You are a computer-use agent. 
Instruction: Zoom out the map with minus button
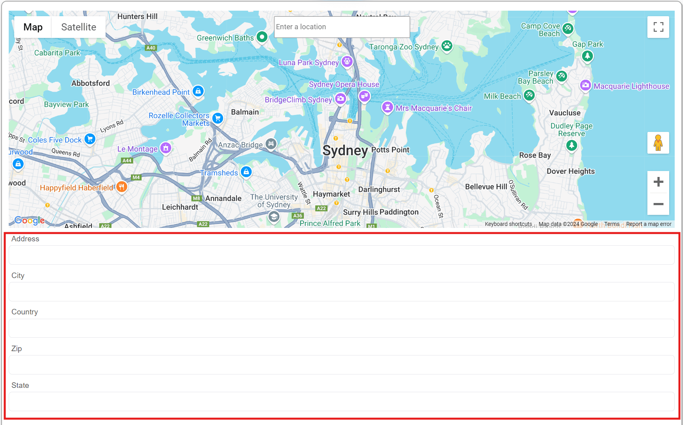coord(658,204)
